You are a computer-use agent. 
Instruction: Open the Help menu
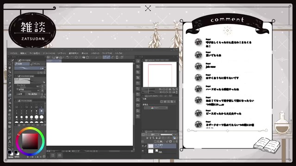(119, 53)
